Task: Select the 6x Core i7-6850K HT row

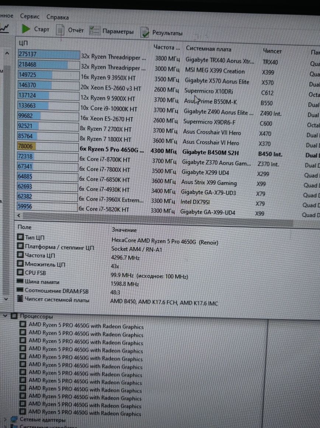Action: click(x=104, y=179)
